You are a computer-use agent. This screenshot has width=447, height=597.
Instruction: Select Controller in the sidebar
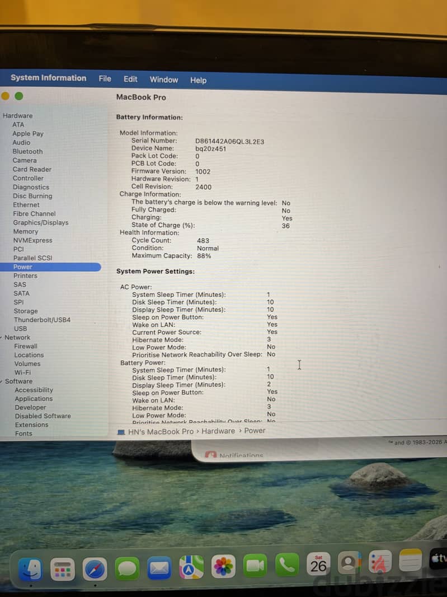[x=28, y=178]
